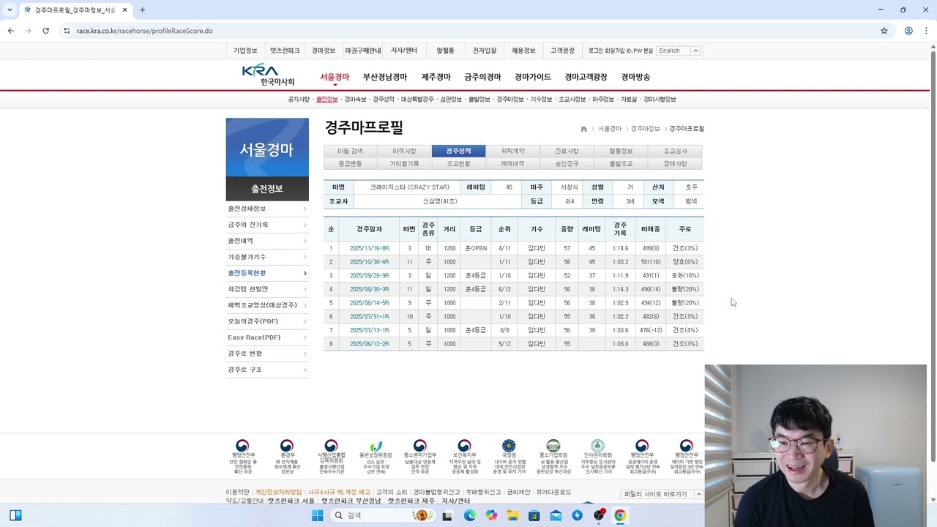Open Copilot from the taskbar
Image resolution: width=937 pixels, height=527 pixels.
click(491, 515)
